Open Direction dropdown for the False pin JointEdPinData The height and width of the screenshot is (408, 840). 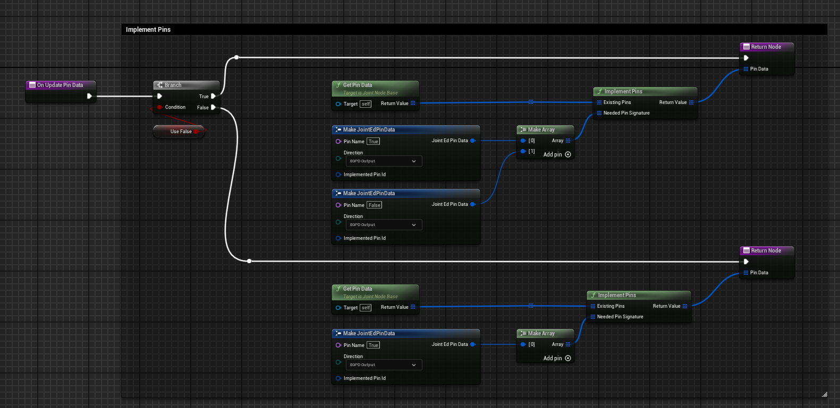click(384, 225)
